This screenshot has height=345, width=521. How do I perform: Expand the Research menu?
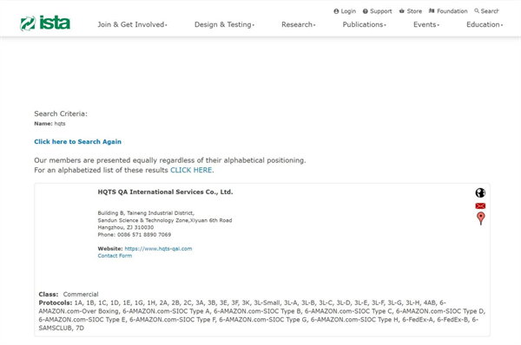point(299,24)
